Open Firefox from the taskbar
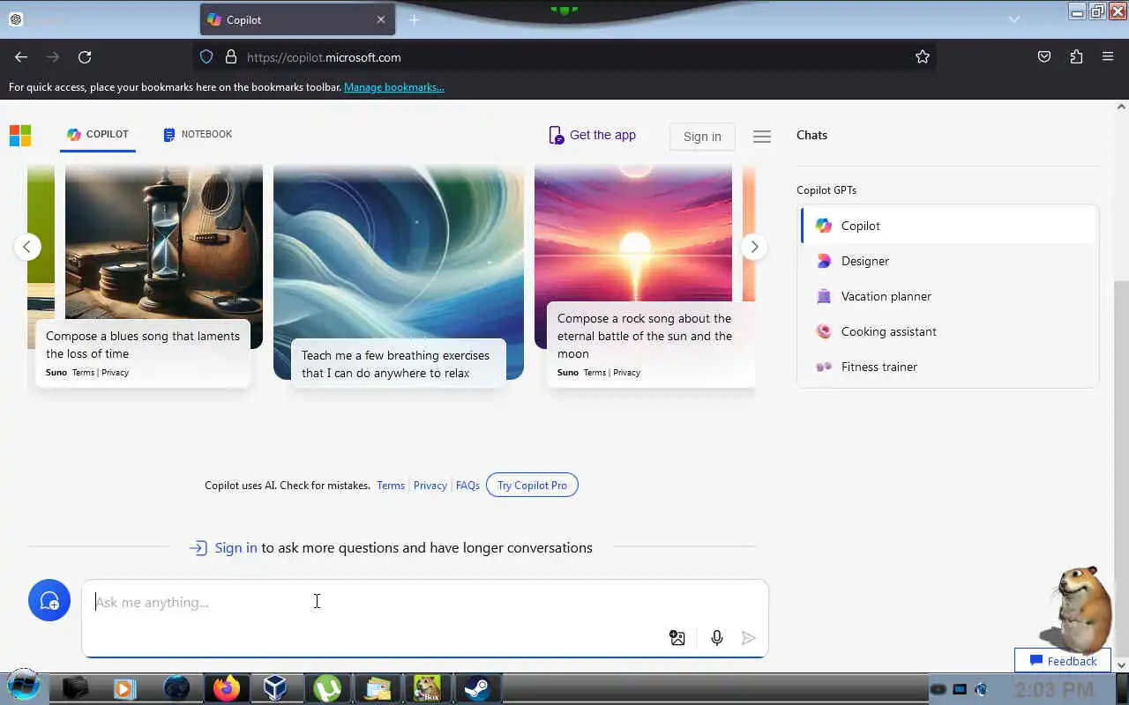Image resolution: width=1129 pixels, height=705 pixels. 226,688
